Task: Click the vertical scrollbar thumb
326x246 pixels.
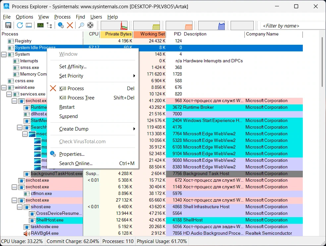Action: point(322,62)
